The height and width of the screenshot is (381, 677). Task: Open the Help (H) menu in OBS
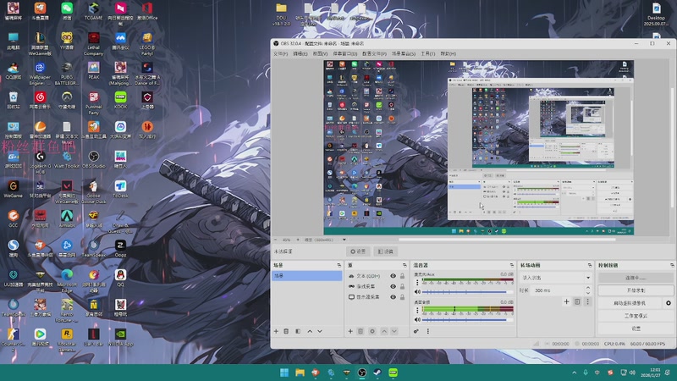tap(449, 53)
